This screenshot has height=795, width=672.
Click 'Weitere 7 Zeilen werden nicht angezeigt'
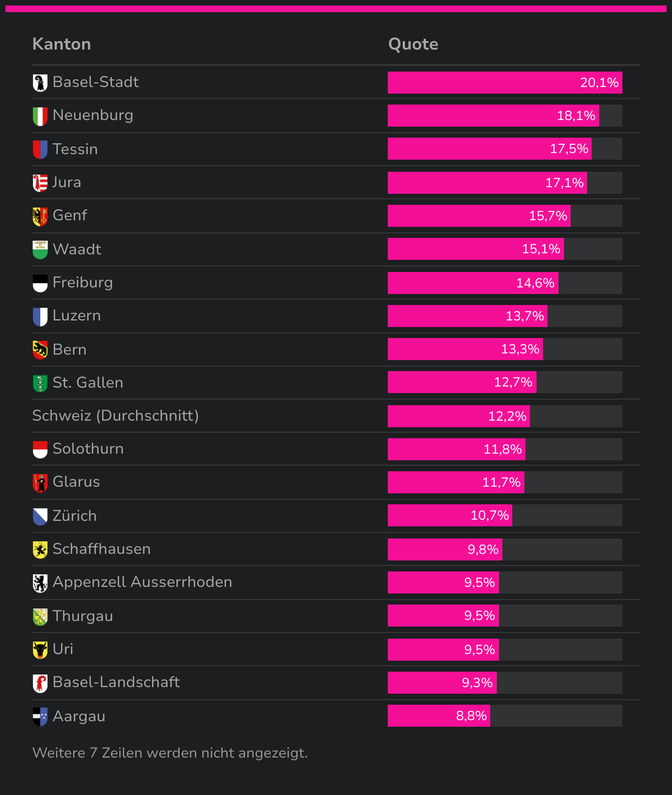[170, 753]
